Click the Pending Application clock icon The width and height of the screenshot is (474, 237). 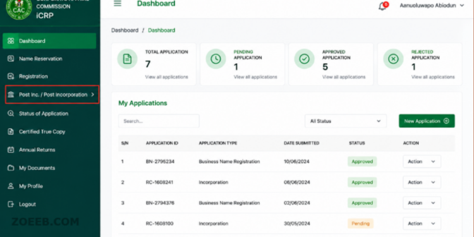pyautogui.click(x=216, y=59)
